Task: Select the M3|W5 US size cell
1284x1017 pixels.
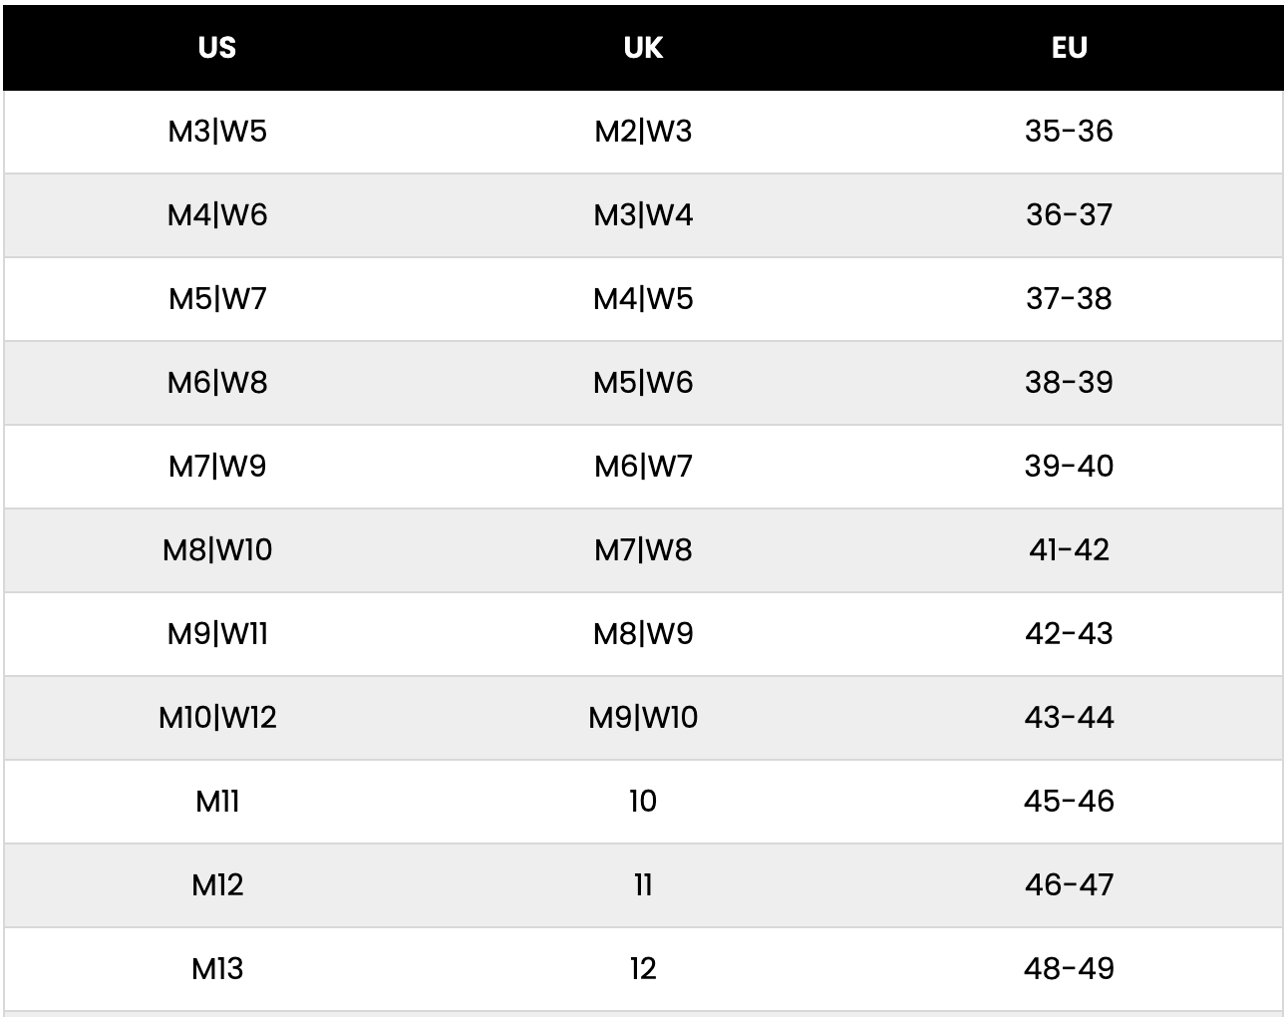Action: tap(217, 132)
